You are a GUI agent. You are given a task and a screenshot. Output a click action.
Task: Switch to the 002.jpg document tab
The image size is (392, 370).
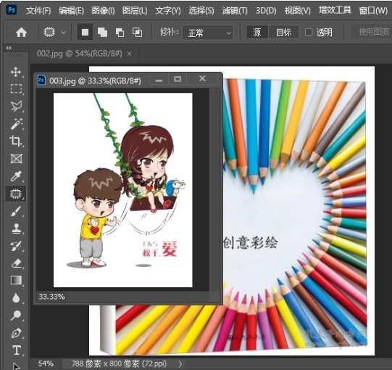click(80, 53)
